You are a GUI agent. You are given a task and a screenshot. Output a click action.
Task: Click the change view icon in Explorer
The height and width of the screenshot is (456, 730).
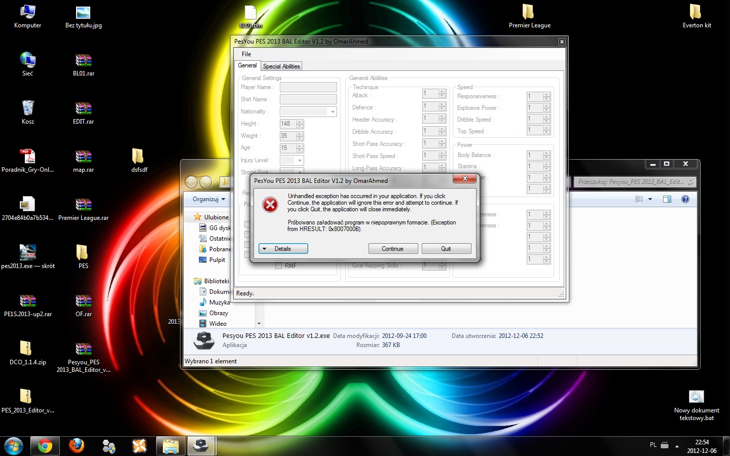[639, 199]
